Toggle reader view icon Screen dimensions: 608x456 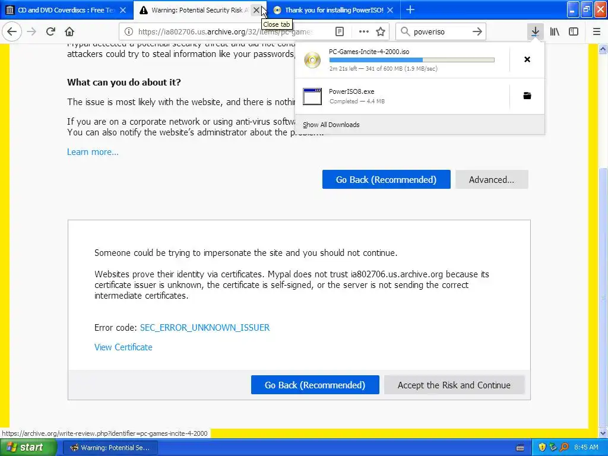[339, 31]
